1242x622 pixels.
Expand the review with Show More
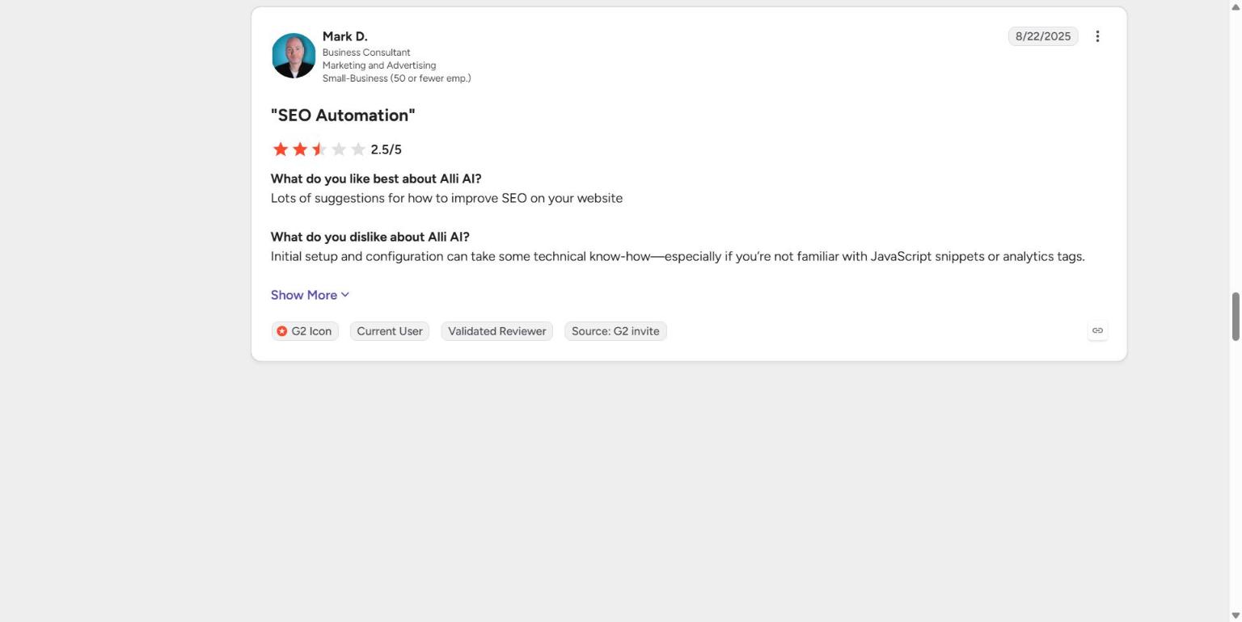[x=310, y=295]
